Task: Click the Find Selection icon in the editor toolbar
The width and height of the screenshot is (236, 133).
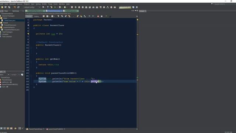Action: coord(58,16)
